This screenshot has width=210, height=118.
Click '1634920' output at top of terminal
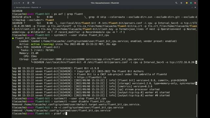pos(17,11)
